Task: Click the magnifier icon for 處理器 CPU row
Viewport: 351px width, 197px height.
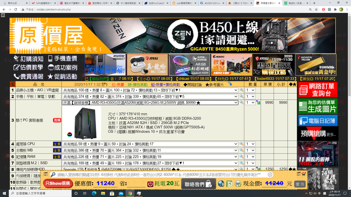Action: click(x=241, y=144)
